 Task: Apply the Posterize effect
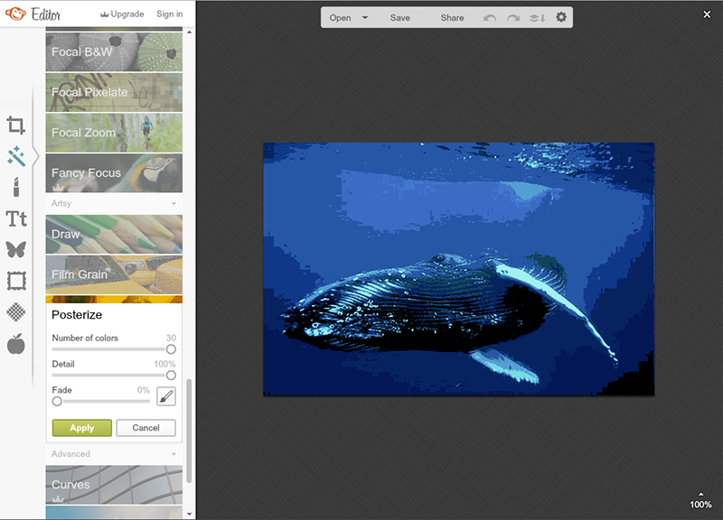[81, 428]
